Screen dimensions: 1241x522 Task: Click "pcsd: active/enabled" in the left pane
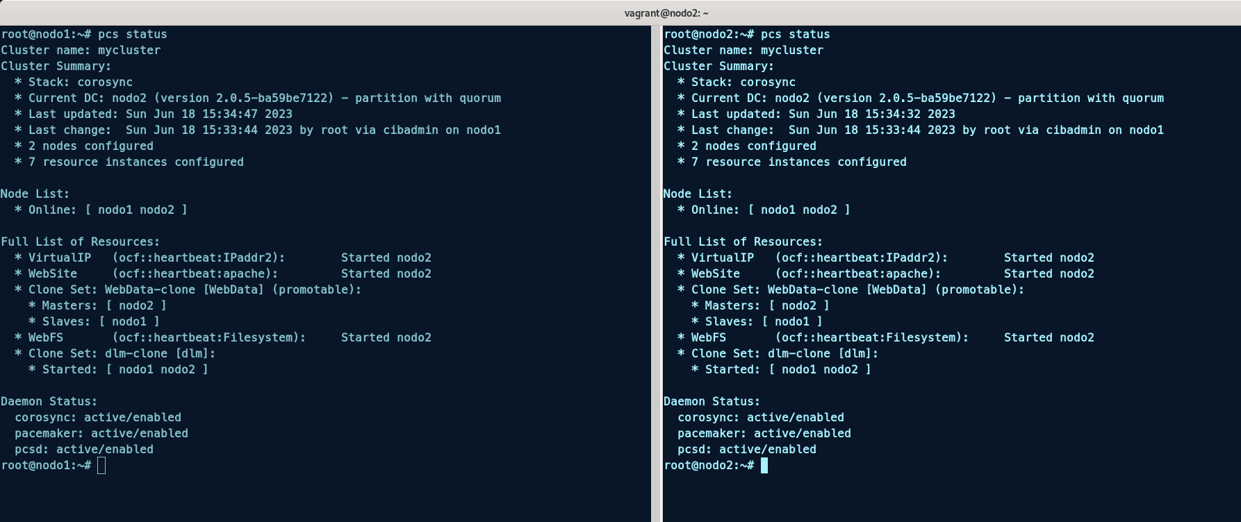coord(84,450)
